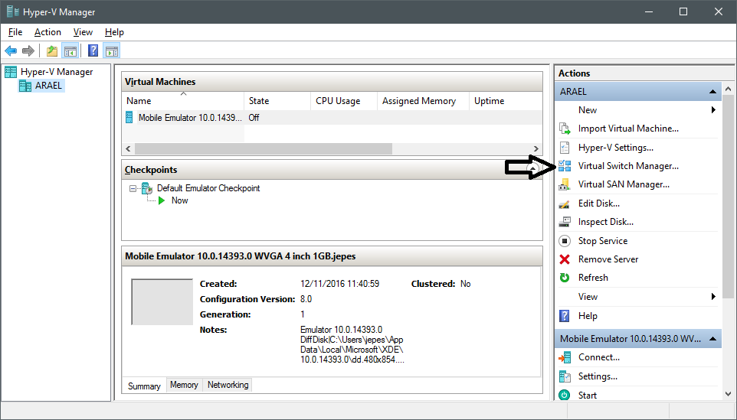Toggle the Show/Hide Console Tree icon

tap(70, 50)
